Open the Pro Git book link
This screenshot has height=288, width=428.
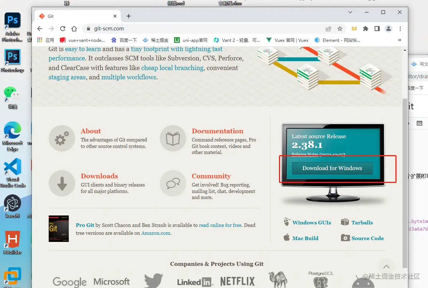[x=85, y=225]
